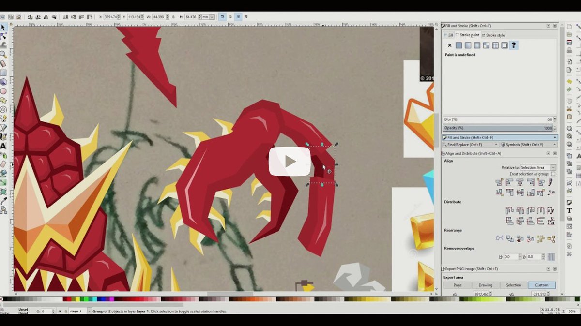
Task: Select the Selector arrow tool
Action: click(x=3, y=27)
